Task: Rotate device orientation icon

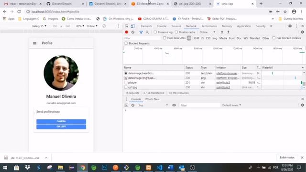Action: 104,26
